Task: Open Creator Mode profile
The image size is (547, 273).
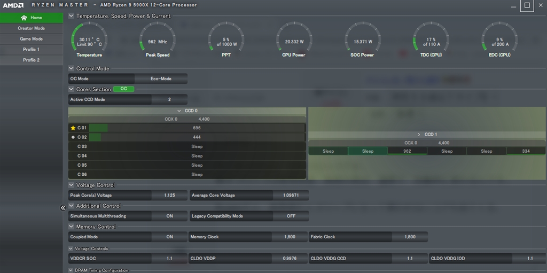Action: point(32,28)
